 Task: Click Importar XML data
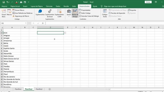(132, 10)
